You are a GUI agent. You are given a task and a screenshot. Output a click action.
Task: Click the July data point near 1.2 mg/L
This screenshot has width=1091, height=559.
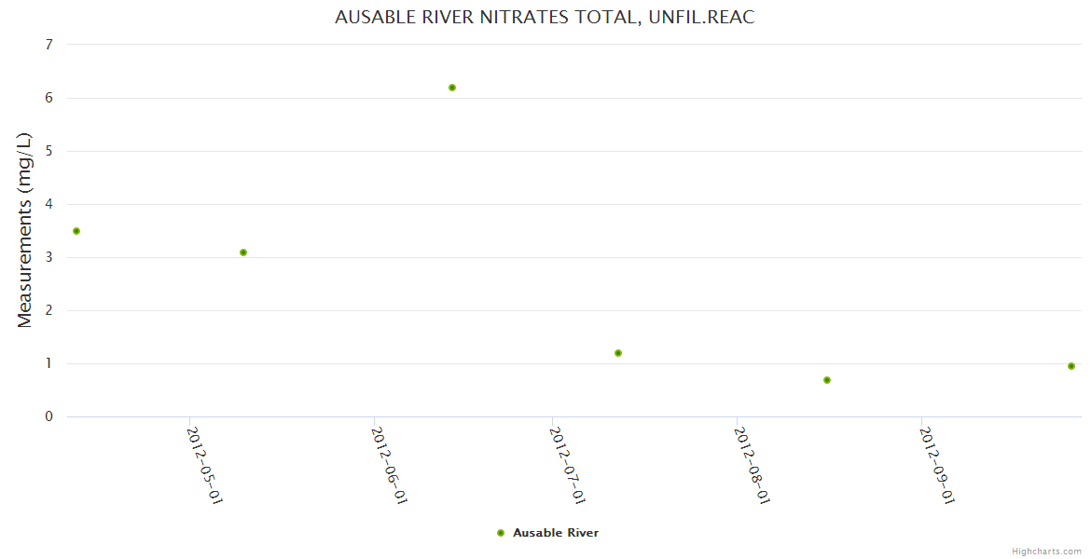(x=618, y=353)
